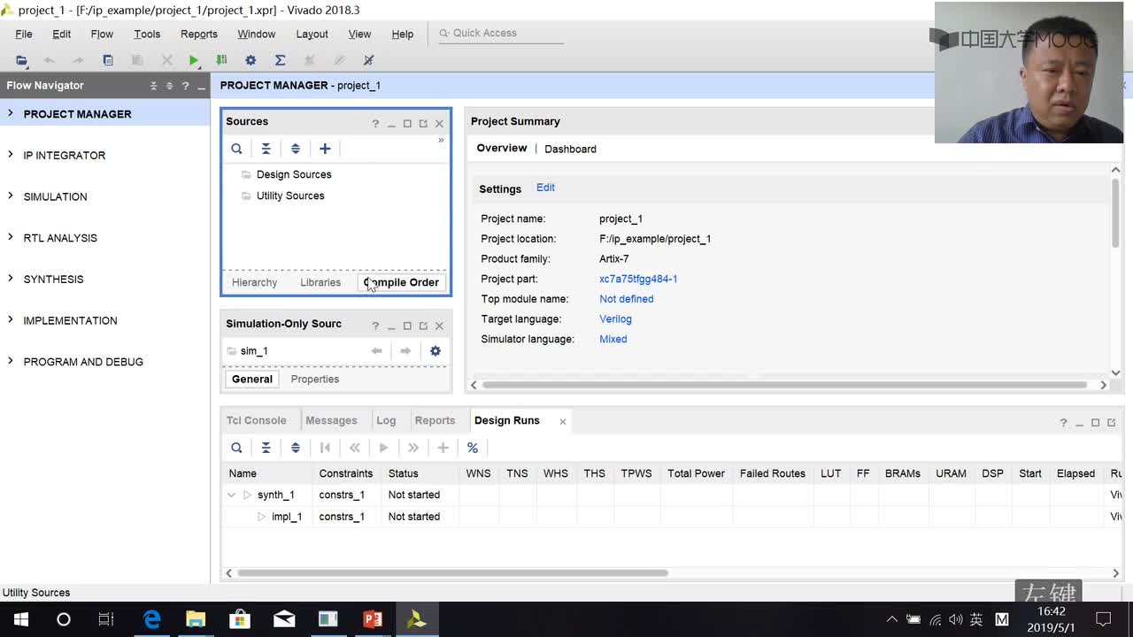The image size is (1133, 637).
Task: Search in the Sources panel
Action: [x=236, y=149]
